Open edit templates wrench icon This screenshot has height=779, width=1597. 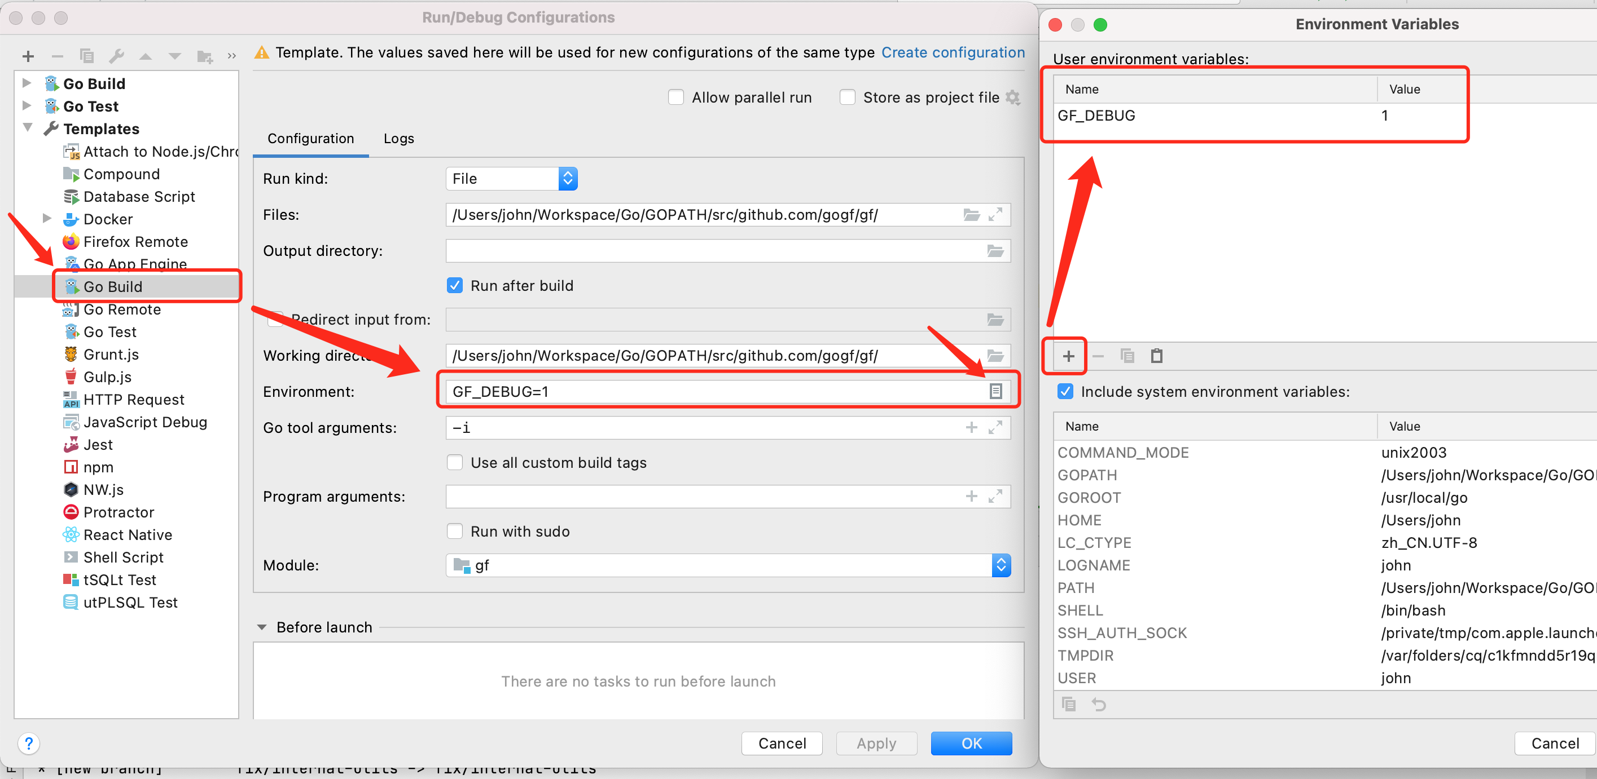click(116, 56)
